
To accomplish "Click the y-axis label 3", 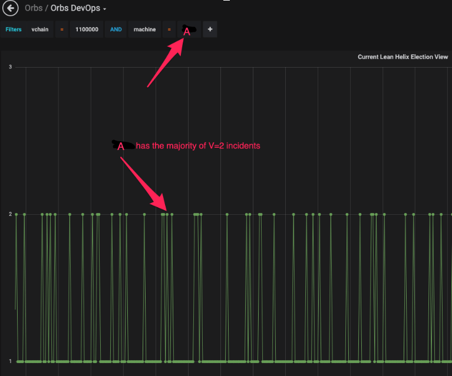I will pos(11,67).
